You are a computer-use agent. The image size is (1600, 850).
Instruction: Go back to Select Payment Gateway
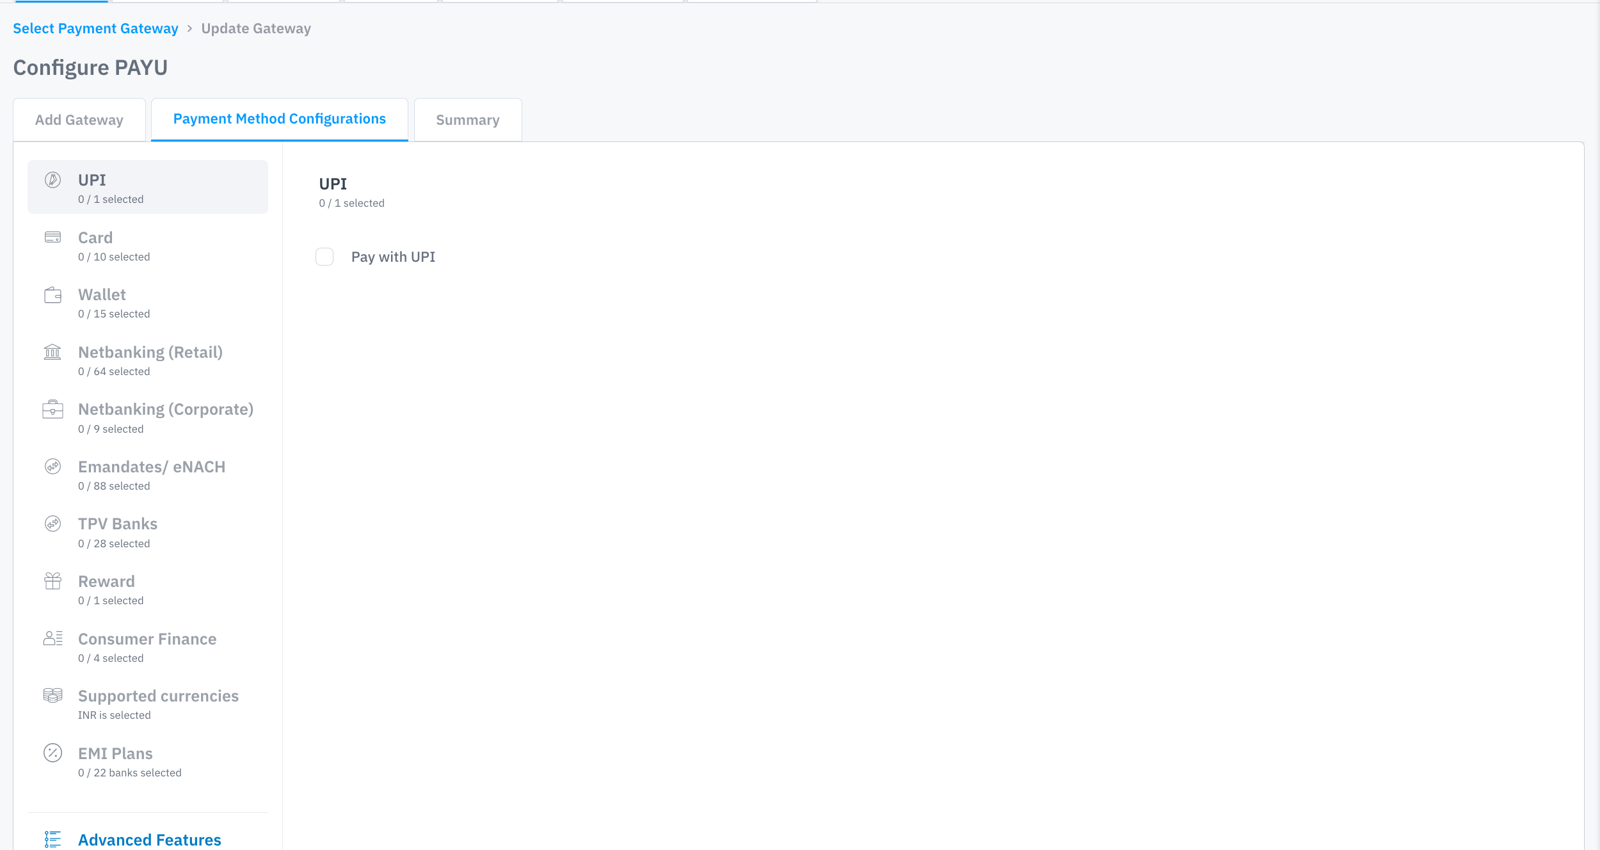point(95,28)
